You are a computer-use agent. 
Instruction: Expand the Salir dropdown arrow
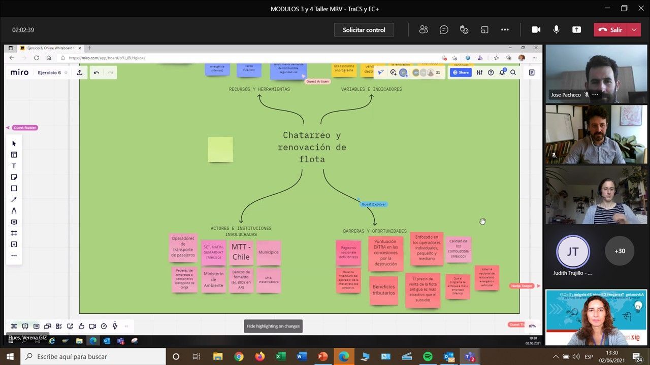[x=634, y=30]
